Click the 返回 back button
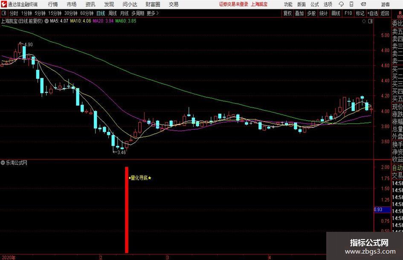 click(x=385, y=13)
